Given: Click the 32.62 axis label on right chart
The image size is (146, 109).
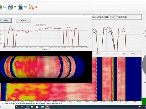Looking at the screenshot, I should point(124,54).
